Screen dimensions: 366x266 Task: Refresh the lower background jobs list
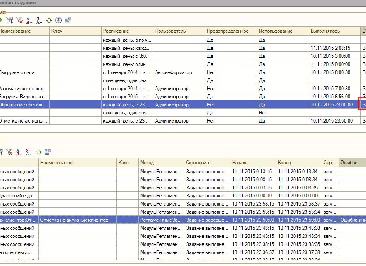[39, 152]
